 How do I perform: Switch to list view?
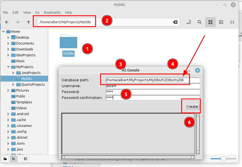(x=221, y=22)
